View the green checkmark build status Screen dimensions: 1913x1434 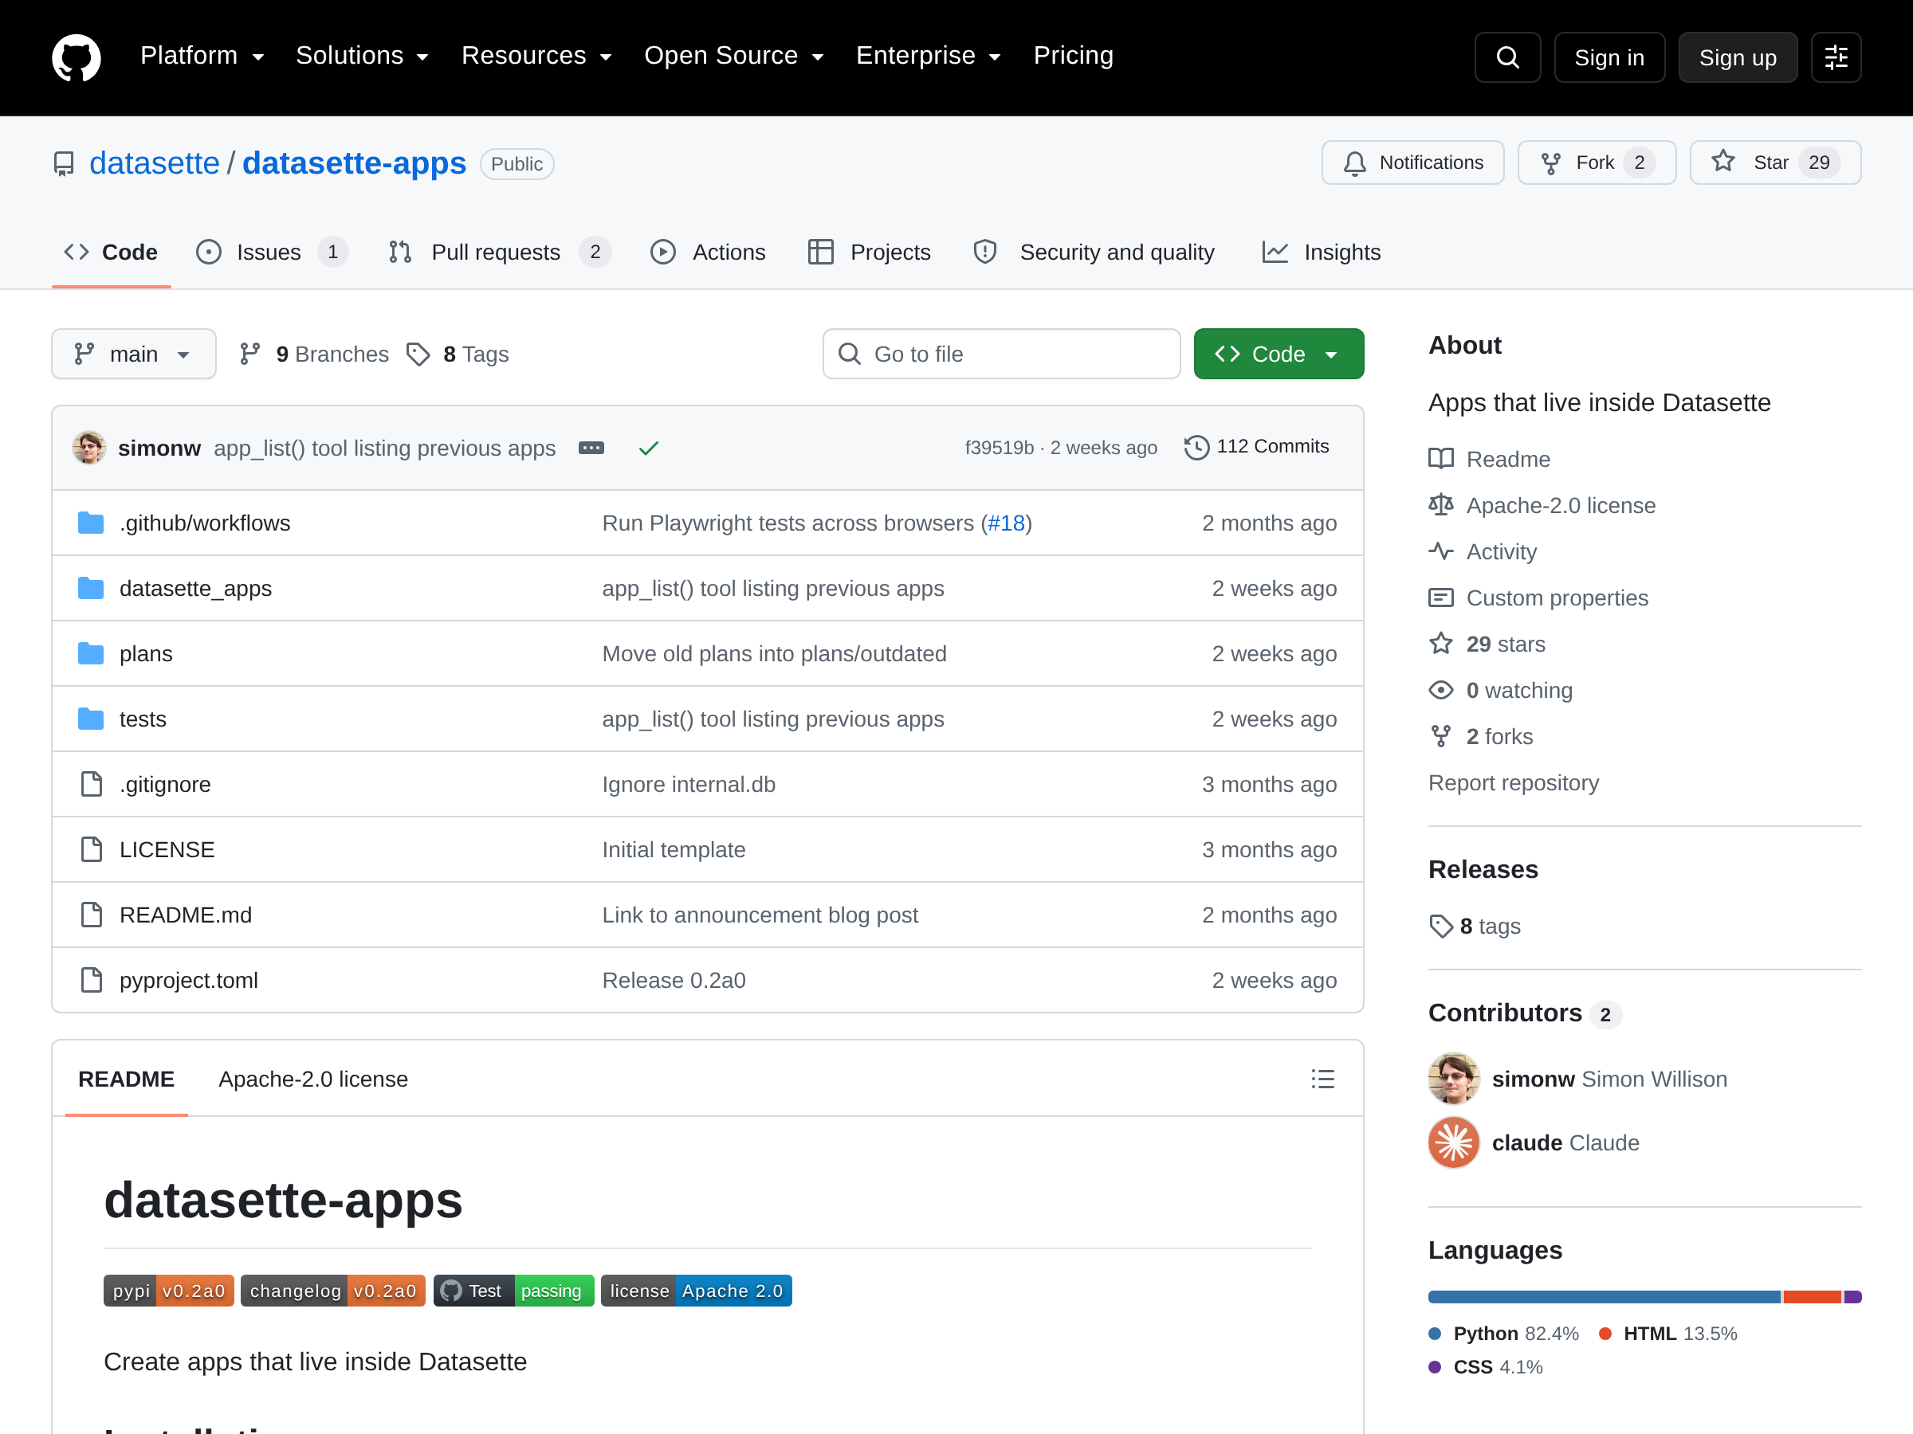(649, 448)
